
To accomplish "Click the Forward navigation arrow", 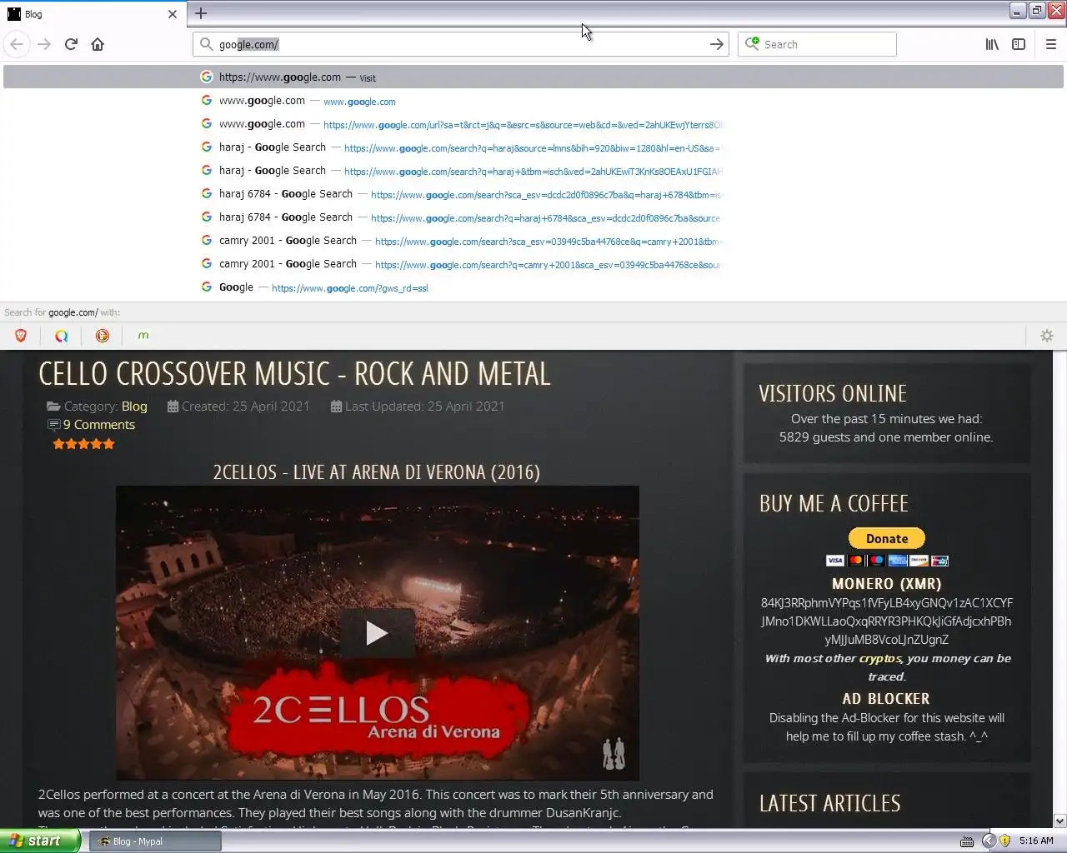I will click(44, 44).
